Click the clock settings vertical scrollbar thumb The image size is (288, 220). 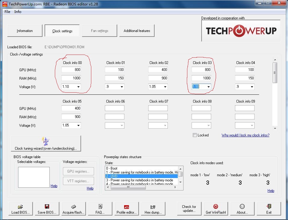click(x=275, y=73)
